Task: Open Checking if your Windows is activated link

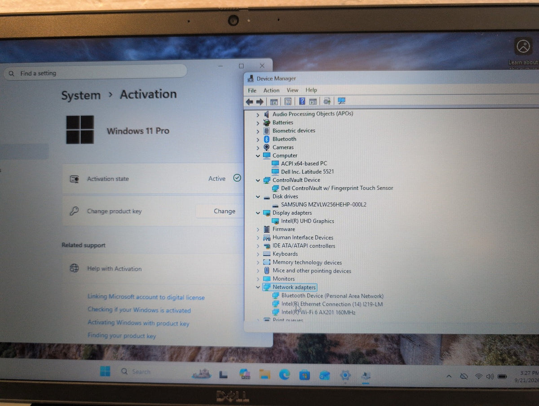Action: point(139,310)
